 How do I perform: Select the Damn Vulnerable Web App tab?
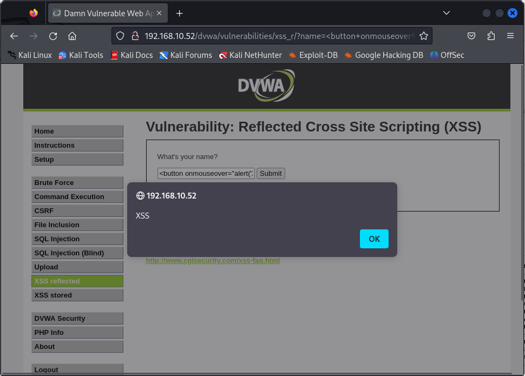pyautogui.click(x=108, y=13)
